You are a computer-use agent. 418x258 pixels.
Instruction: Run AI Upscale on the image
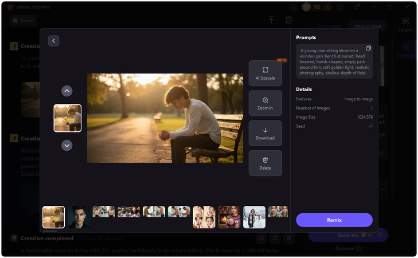point(265,73)
